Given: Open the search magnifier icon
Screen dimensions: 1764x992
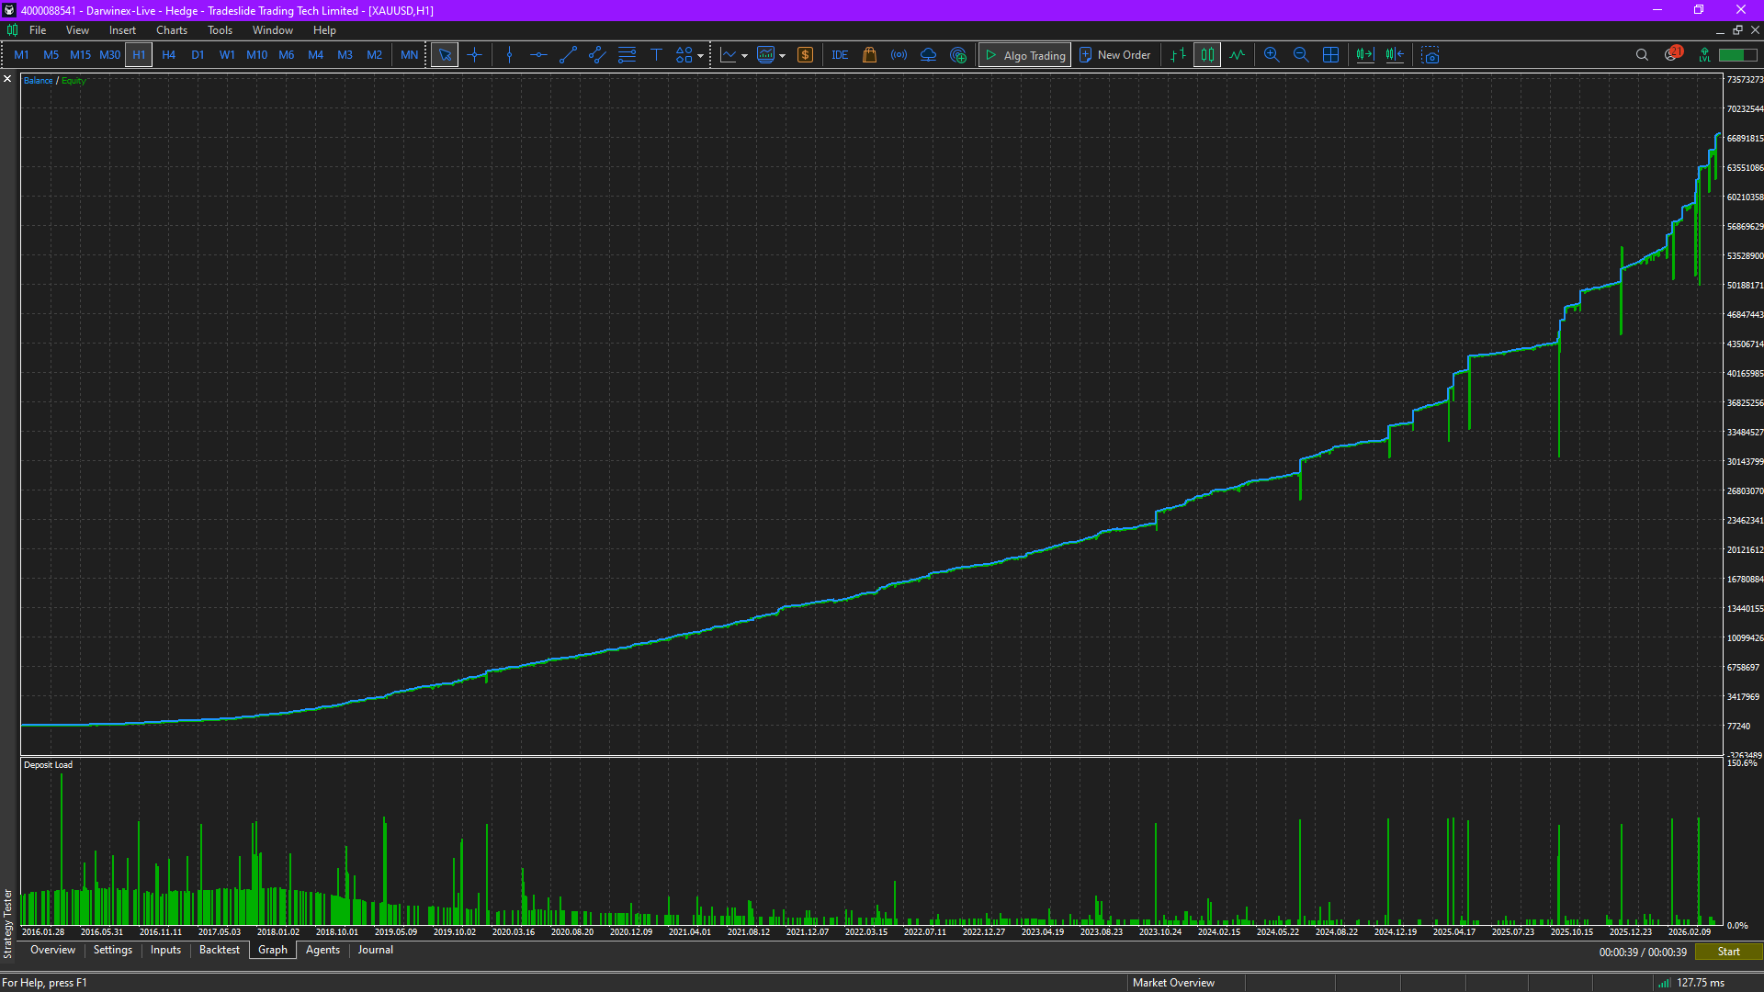Looking at the screenshot, I should 1642,55.
